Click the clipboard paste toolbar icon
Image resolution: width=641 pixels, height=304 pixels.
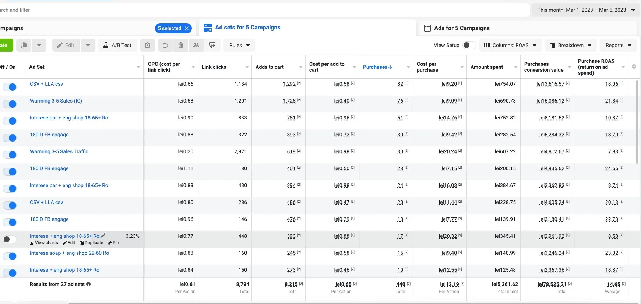pyautogui.click(x=148, y=45)
